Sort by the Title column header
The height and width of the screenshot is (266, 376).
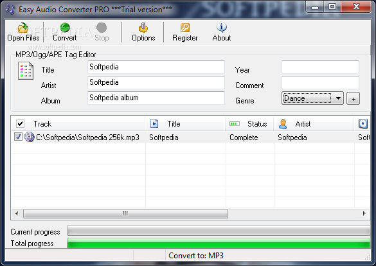coord(185,123)
